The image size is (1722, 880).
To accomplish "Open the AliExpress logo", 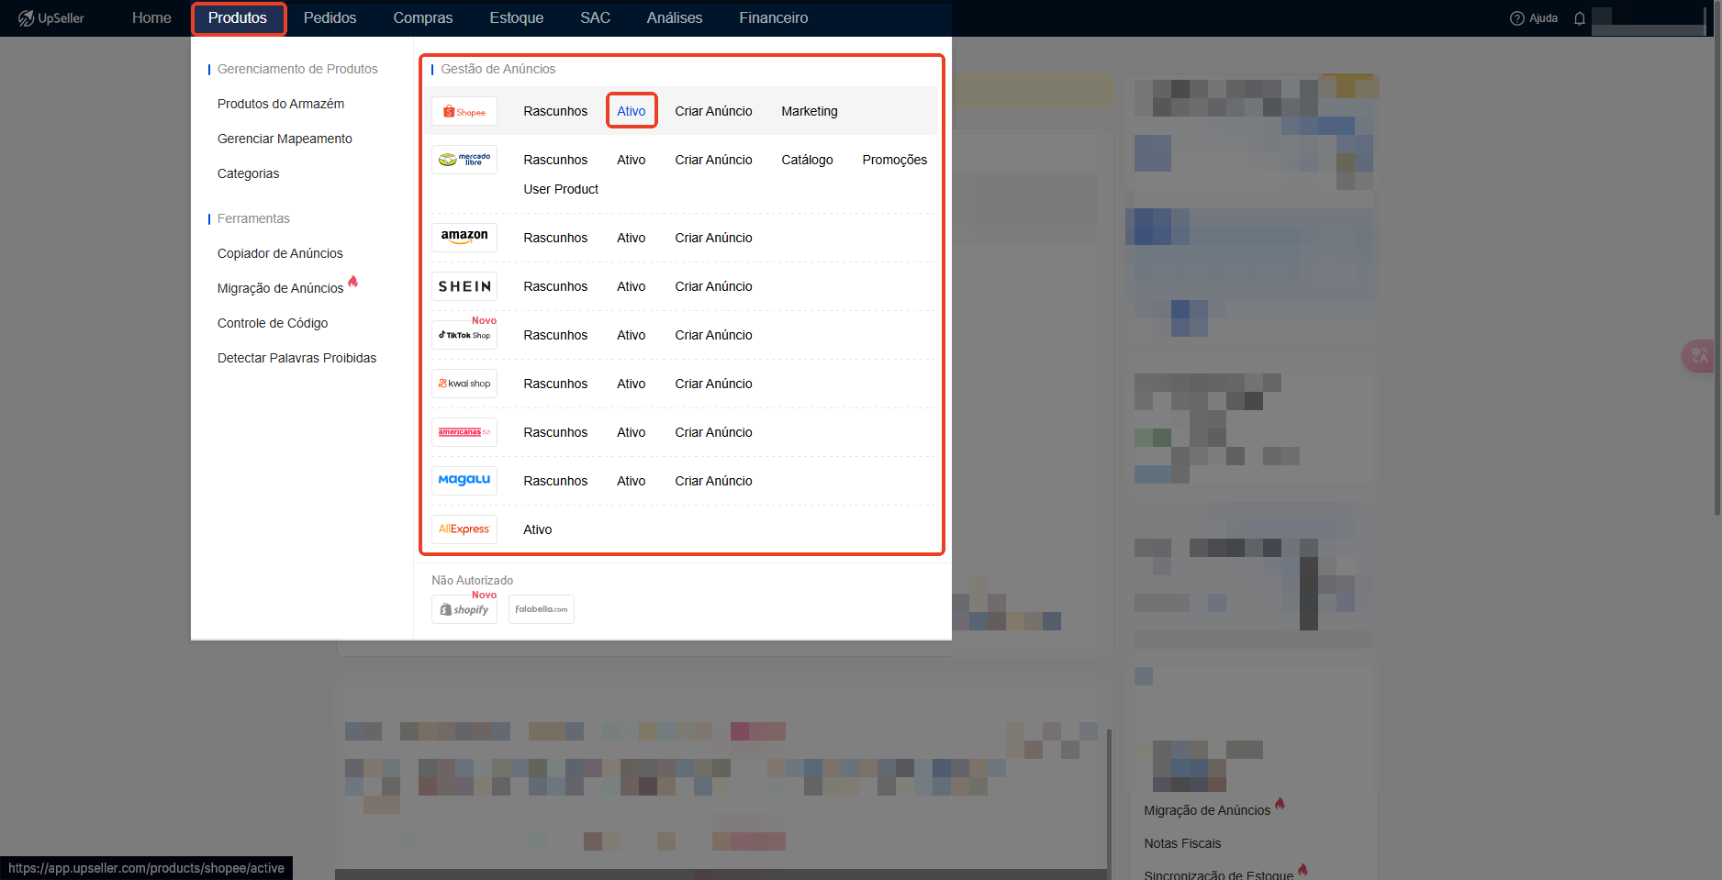I will pos(464,529).
